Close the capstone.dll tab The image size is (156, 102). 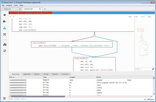tap(40, 9)
